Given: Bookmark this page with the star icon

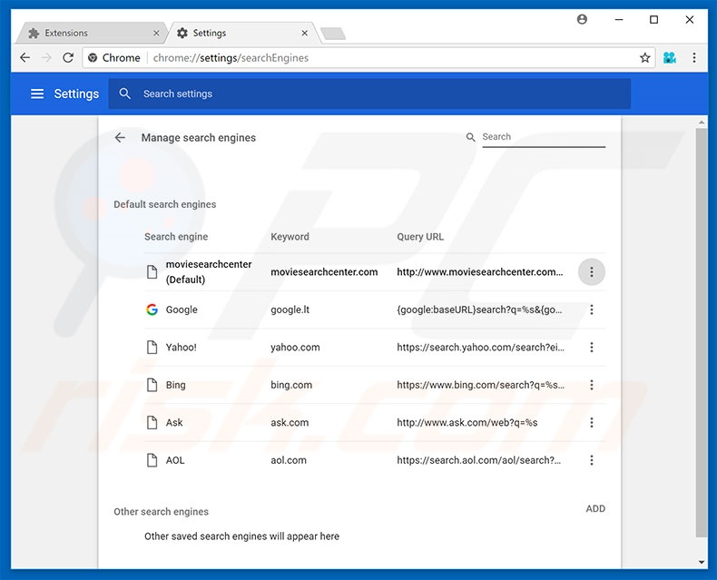Looking at the screenshot, I should [x=644, y=57].
